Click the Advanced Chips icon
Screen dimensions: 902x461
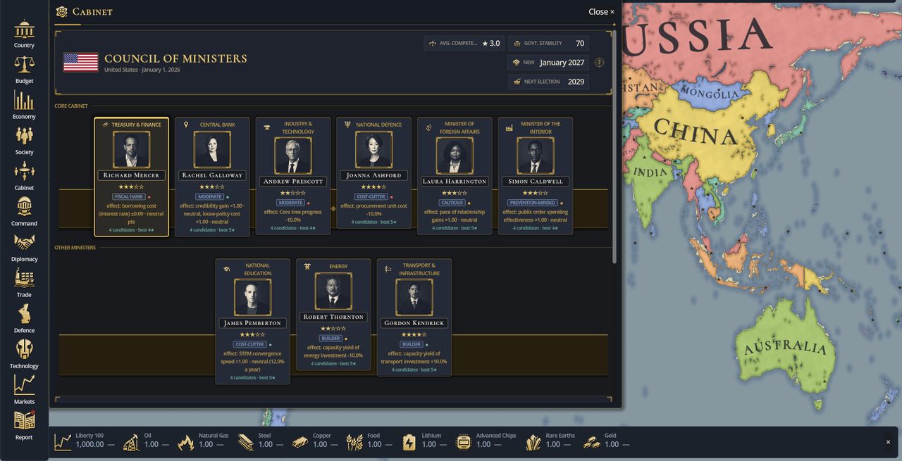[464, 441]
